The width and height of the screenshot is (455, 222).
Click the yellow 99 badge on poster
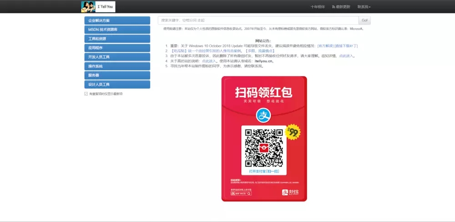coord(293,132)
